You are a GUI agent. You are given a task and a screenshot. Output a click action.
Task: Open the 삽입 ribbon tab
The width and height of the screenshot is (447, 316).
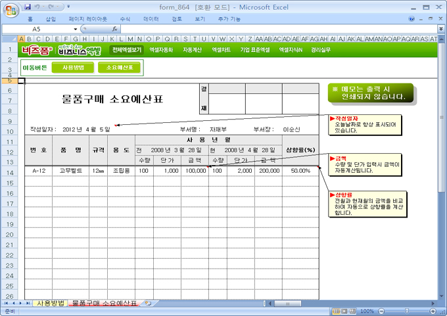pyautogui.click(x=51, y=19)
